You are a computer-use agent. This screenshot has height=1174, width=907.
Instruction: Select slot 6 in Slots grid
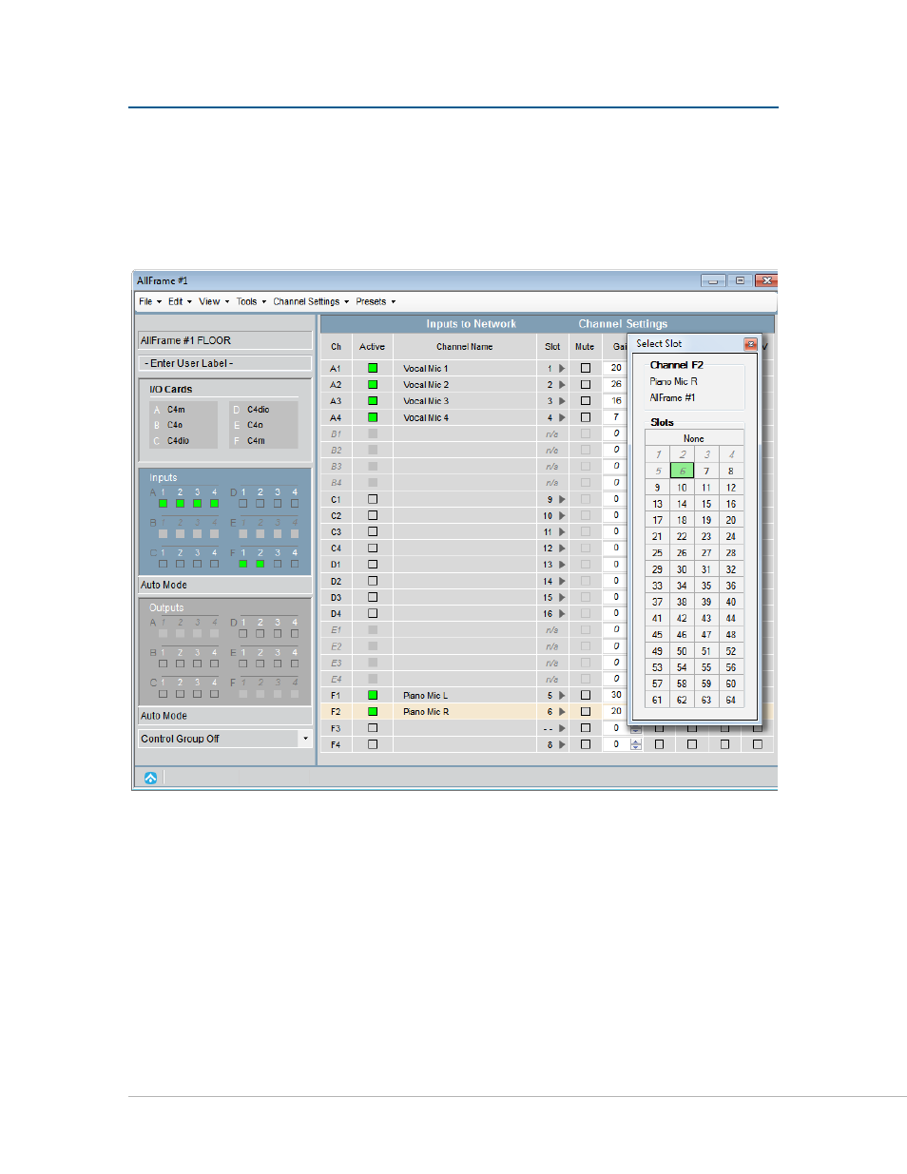(682, 471)
